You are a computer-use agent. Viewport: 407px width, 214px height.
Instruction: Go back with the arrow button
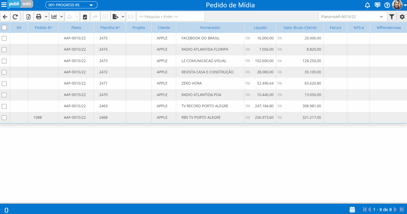(5, 17)
